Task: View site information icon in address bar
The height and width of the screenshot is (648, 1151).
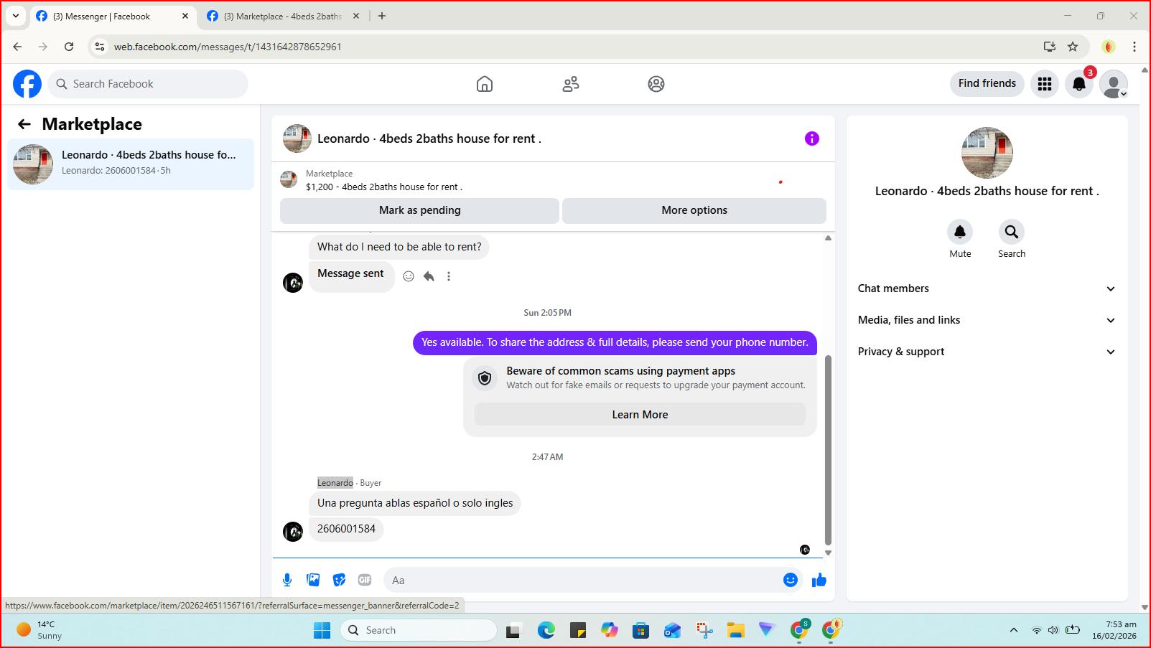Action: (x=100, y=47)
